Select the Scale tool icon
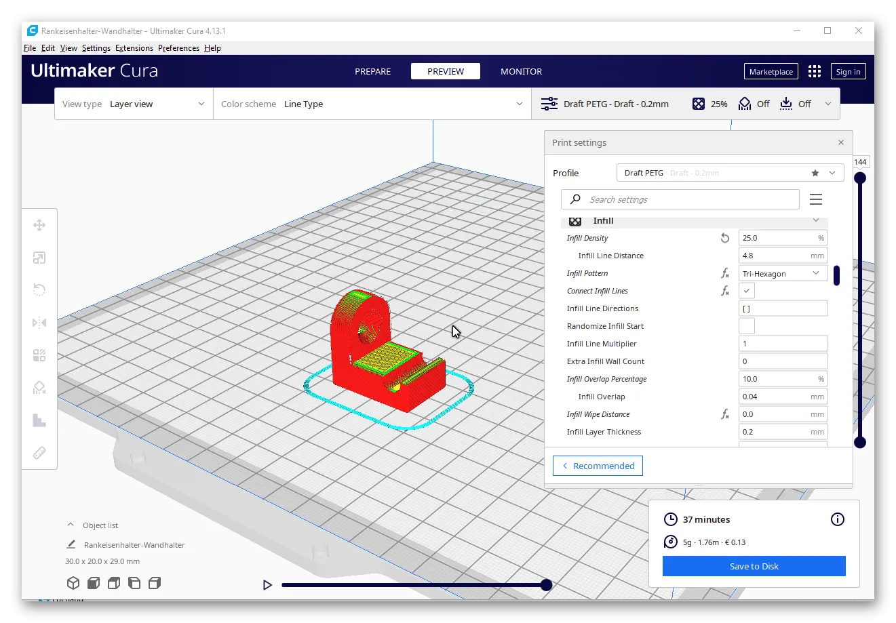Image resolution: width=896 pixels, height=623 pixels. click(39, 258)
